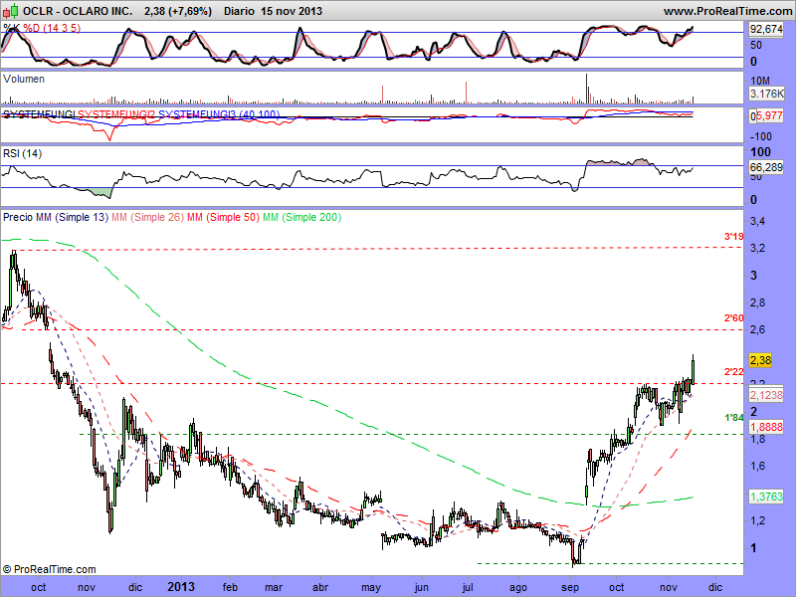
Task: Click the 2,1238 moving average tag
Action: [766, 395]
